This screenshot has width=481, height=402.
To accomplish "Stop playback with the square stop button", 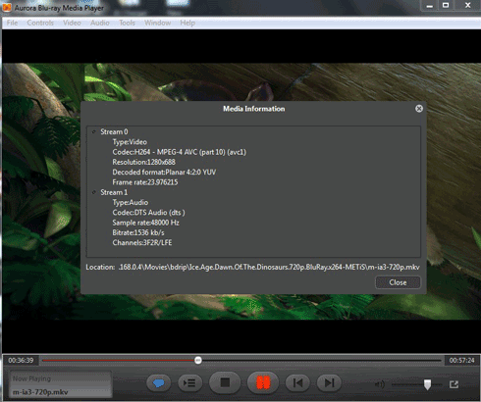I will pyautogui.click(x=225, y=382).
